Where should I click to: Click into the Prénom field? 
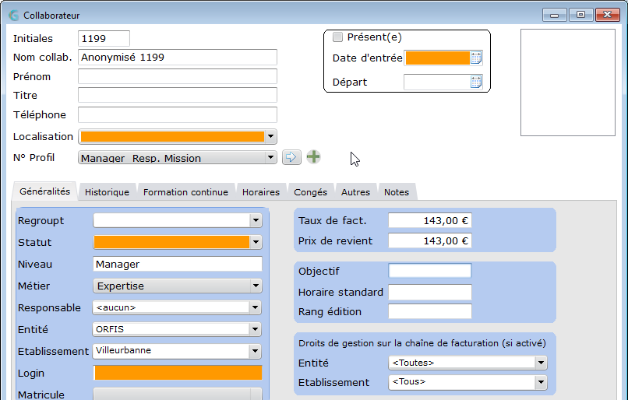178,76
